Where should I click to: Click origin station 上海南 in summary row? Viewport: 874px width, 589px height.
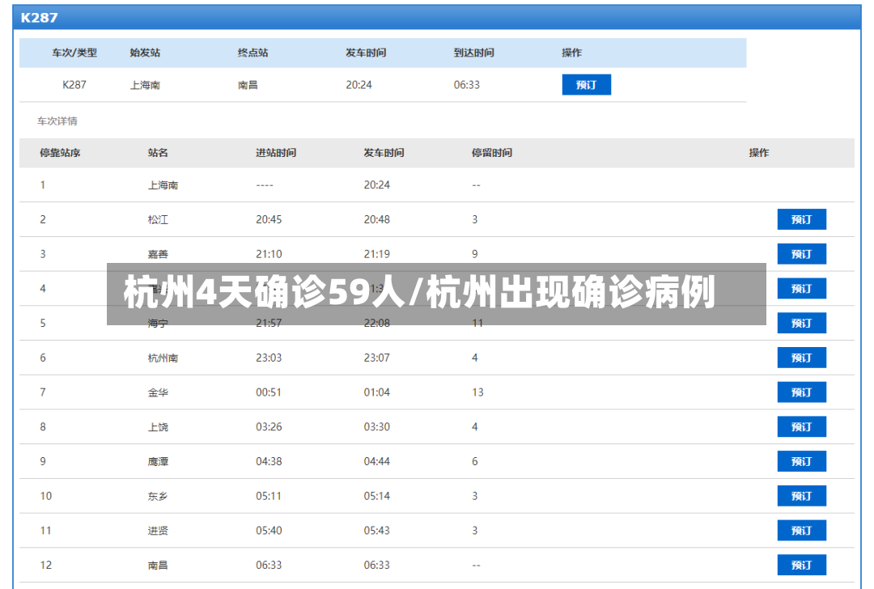[x=145, y=85]
